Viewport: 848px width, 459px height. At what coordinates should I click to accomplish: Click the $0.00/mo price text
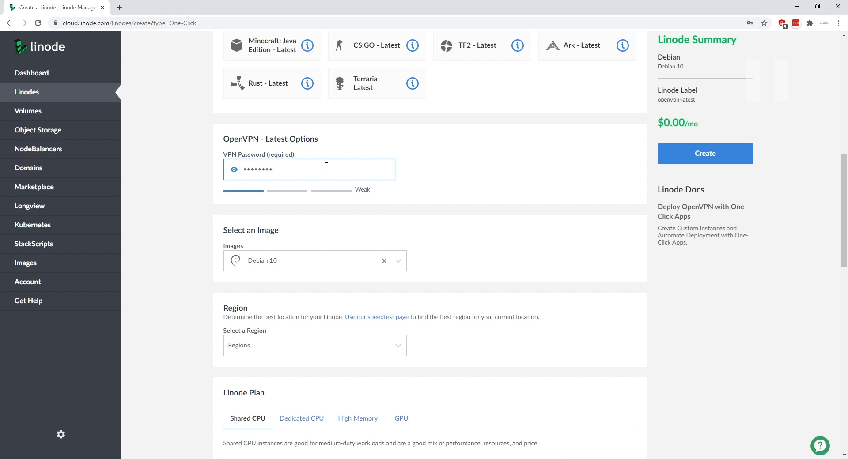point(678,123)
